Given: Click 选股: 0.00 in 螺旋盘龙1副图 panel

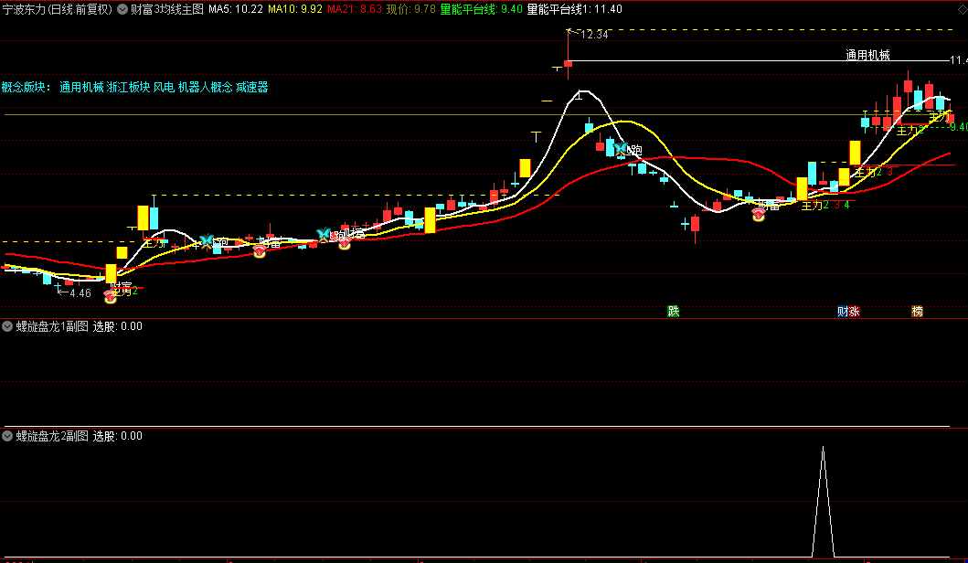Looking at the screenshot, I should click(117, 326).
